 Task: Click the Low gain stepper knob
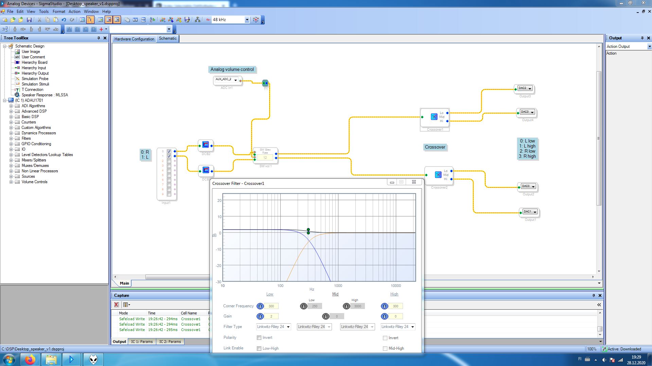coord(260,316)
